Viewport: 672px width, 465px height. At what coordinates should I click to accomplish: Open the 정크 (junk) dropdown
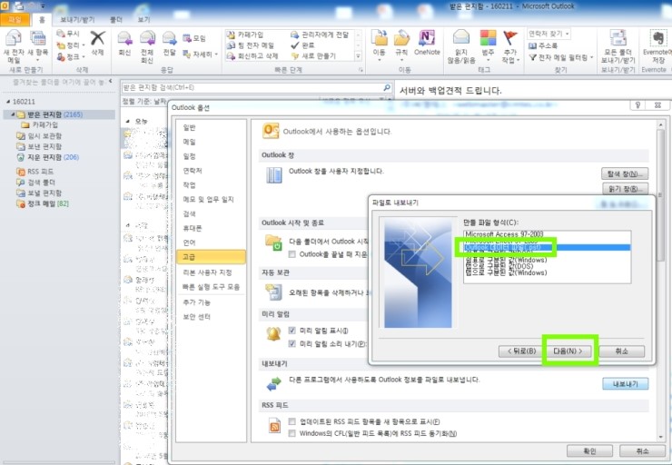[x=71, y=56]
